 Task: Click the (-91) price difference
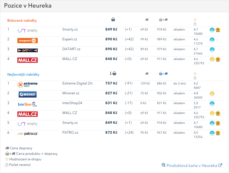point(129,83)
